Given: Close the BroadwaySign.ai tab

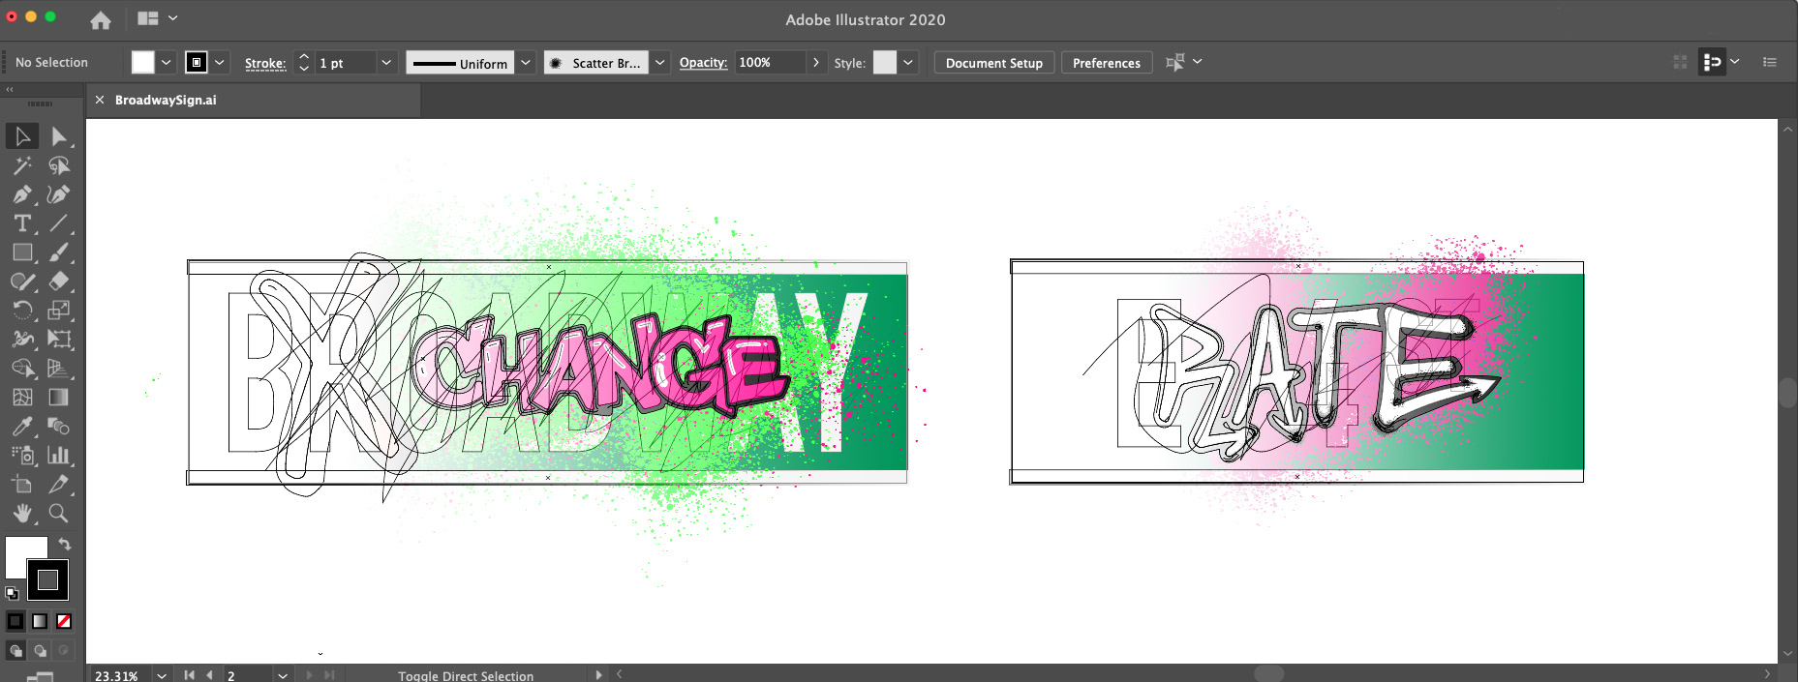Looking at the screenshot, I should point(100,100).
